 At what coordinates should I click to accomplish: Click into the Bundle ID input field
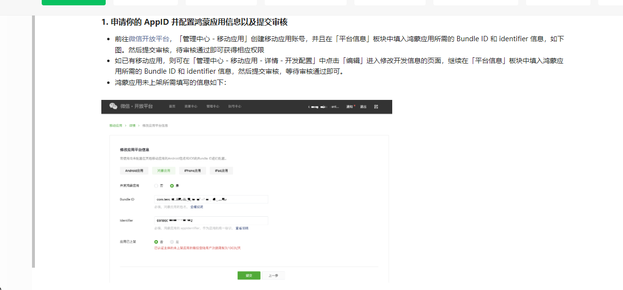pyautogui.click(x=211, y=199)
